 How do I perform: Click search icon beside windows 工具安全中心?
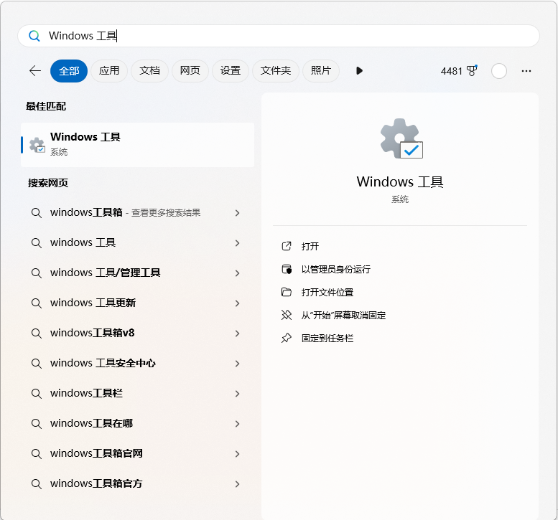pos(37,363)
